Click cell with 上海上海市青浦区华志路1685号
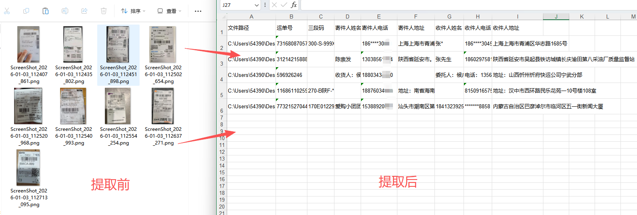 click(x=518, y=43)
